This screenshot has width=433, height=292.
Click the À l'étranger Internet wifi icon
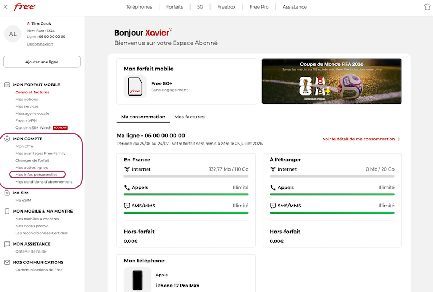pos(273,169)
